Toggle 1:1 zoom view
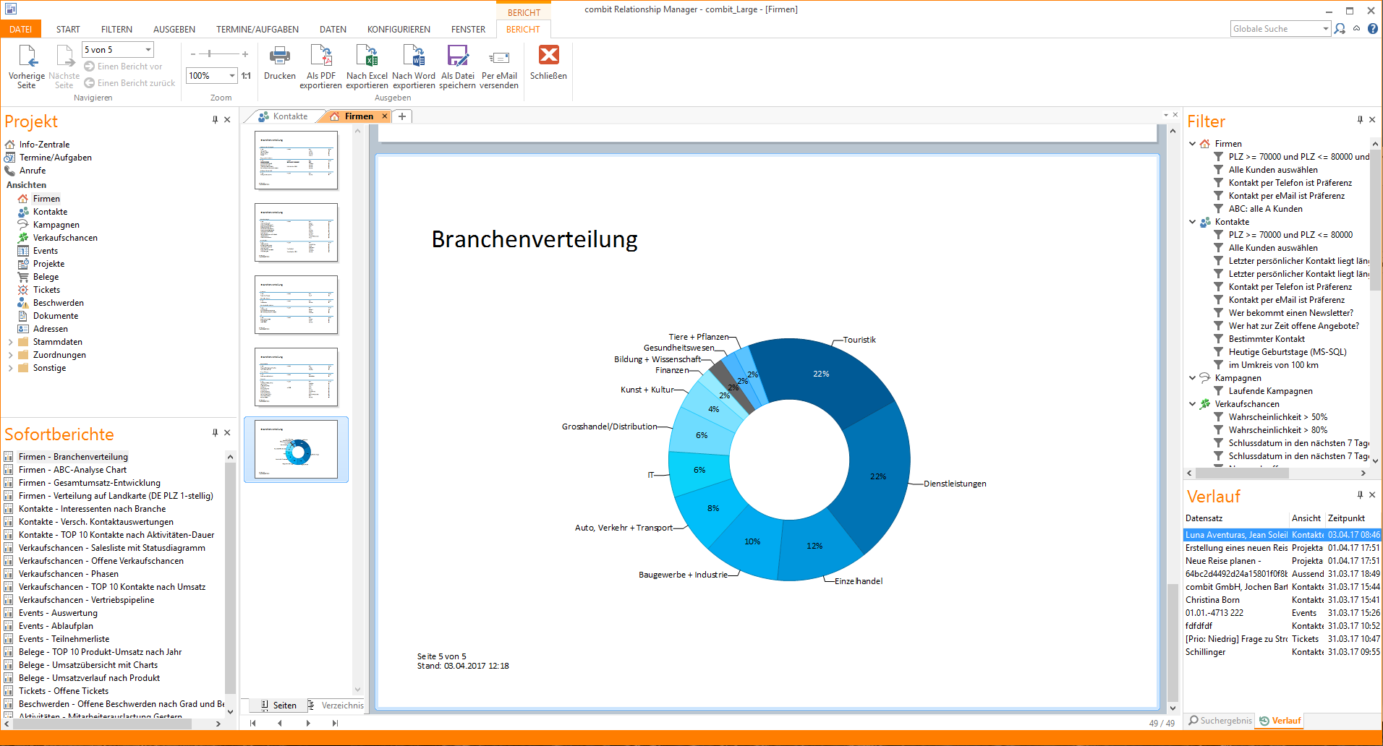The height and width of the screenshot is (746, 1383). point(246,76)
